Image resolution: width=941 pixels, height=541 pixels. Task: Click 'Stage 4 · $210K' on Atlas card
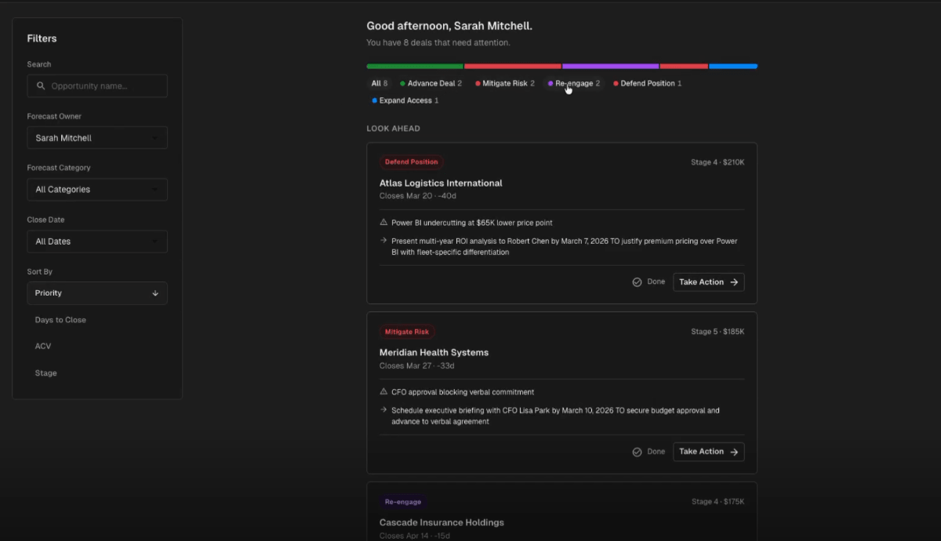[x=718, y=162]
